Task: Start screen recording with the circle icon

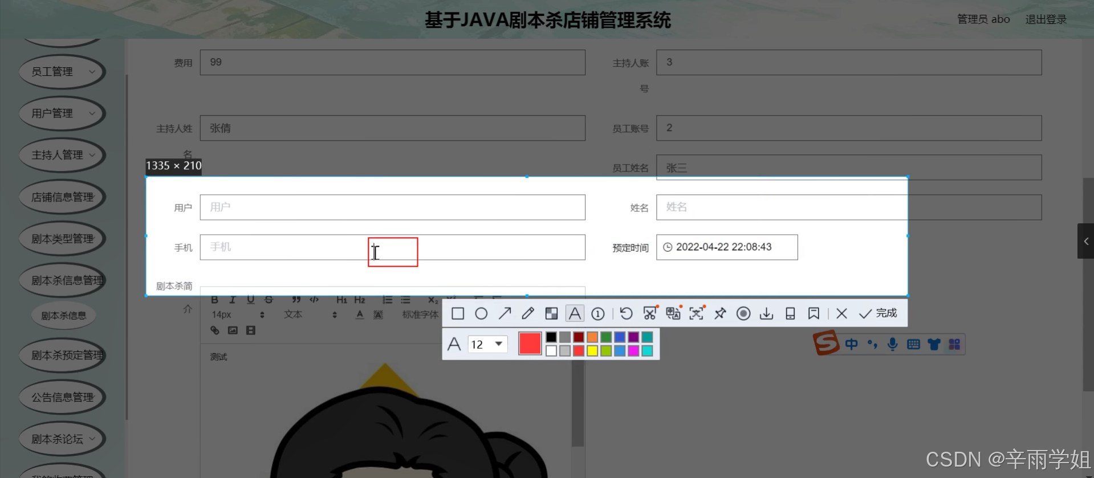Action: tap(743, 313)
